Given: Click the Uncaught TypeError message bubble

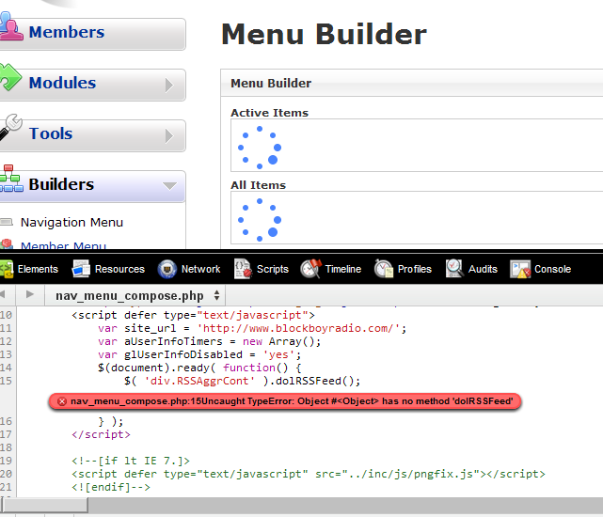Looking at the screenshot, I should (x=285, y=401).
